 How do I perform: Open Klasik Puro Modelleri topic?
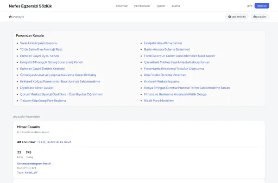coord(158,101)
